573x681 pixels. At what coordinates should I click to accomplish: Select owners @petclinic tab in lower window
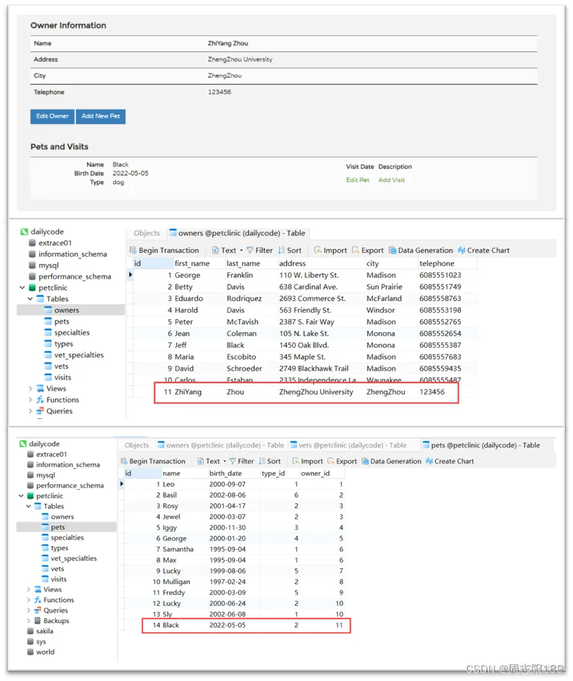pyautogui.click(x=221, y=445)
